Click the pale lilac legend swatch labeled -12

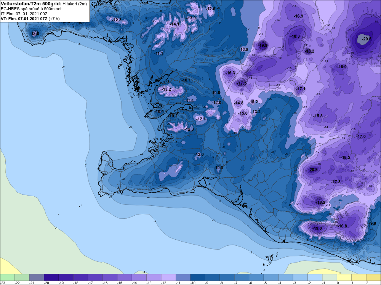[168, 277]
